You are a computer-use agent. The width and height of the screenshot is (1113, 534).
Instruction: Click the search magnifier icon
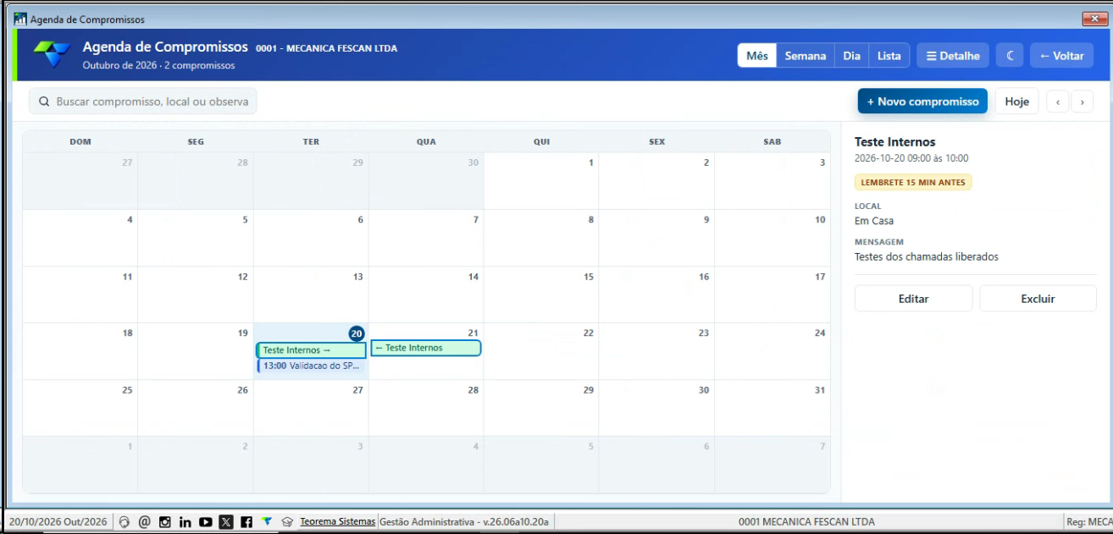point(44,102)
